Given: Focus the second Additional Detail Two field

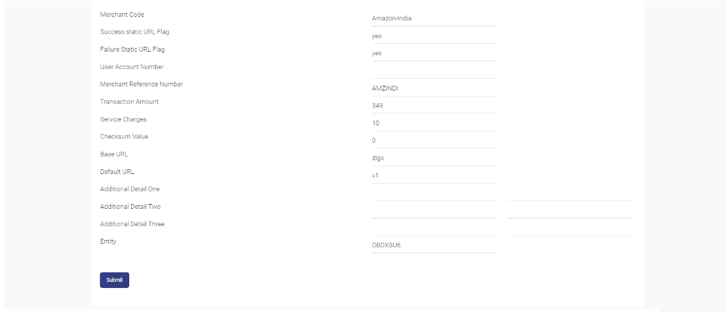Looking at the screenshot, I should click(x=569, y=211).
